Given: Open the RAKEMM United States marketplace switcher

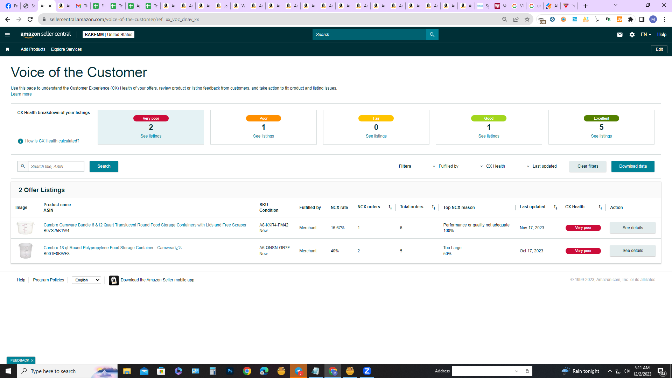Looking at the screenshot, I should pos(108,35).
